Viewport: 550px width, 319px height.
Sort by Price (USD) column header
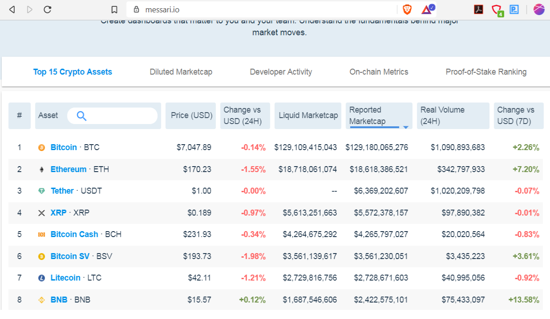192,115
